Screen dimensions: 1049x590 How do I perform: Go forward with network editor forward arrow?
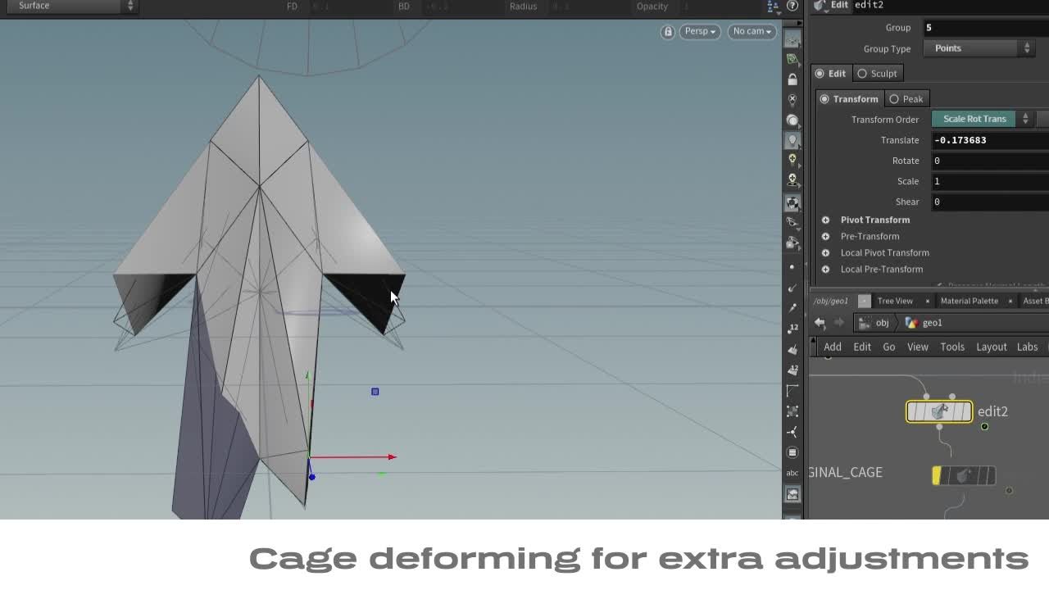838,323
